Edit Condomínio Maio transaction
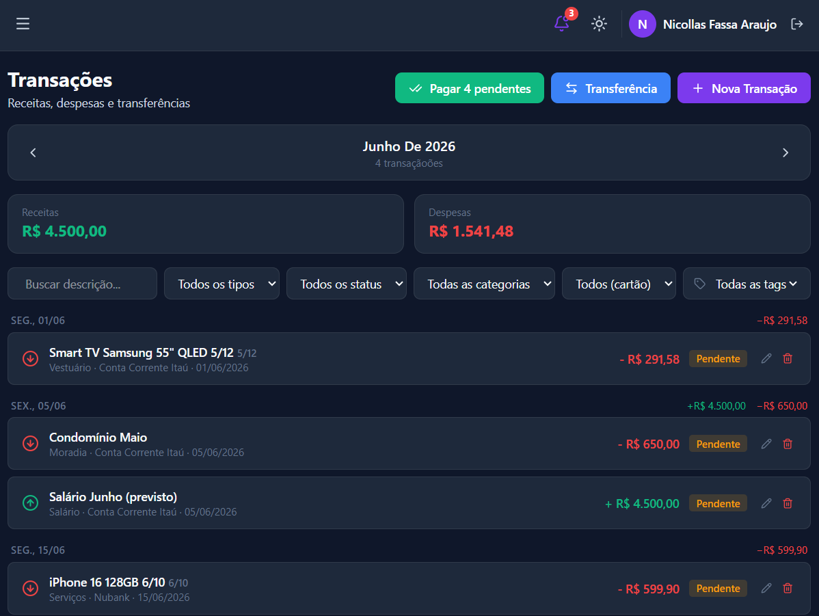819x616 pixels. click(766, 444)
